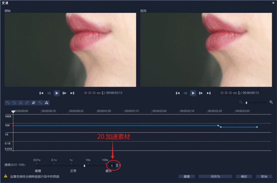Step forward one frame in 预览 player

201,93
